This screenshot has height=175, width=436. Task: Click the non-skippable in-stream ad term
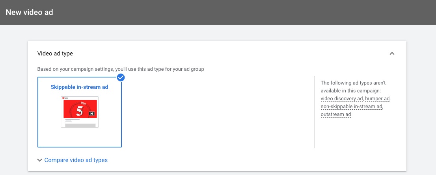[352, 107]
